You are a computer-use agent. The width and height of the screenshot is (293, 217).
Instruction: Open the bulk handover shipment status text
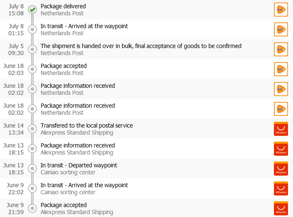[x=141, y=46]
